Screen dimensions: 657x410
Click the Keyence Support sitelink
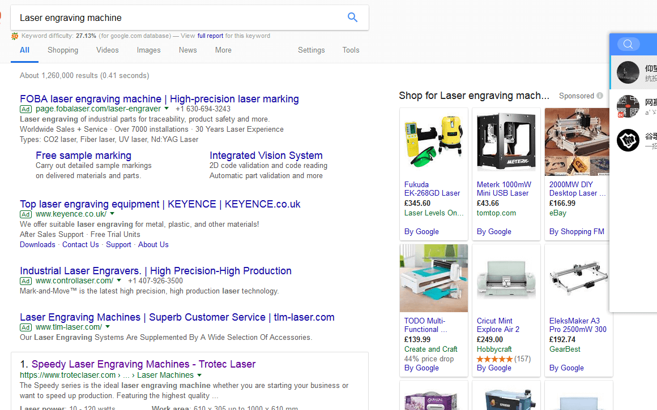118,245
